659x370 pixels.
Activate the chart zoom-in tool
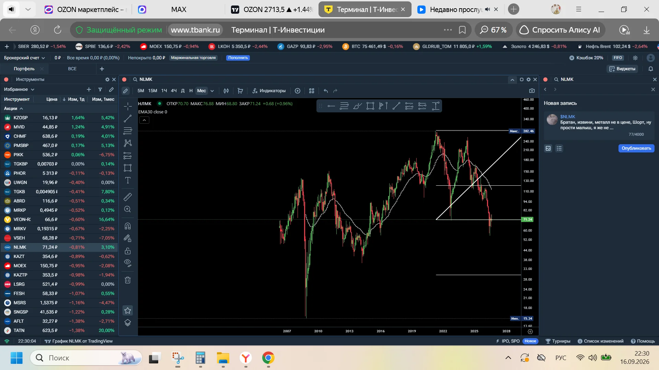pos(128,209)
